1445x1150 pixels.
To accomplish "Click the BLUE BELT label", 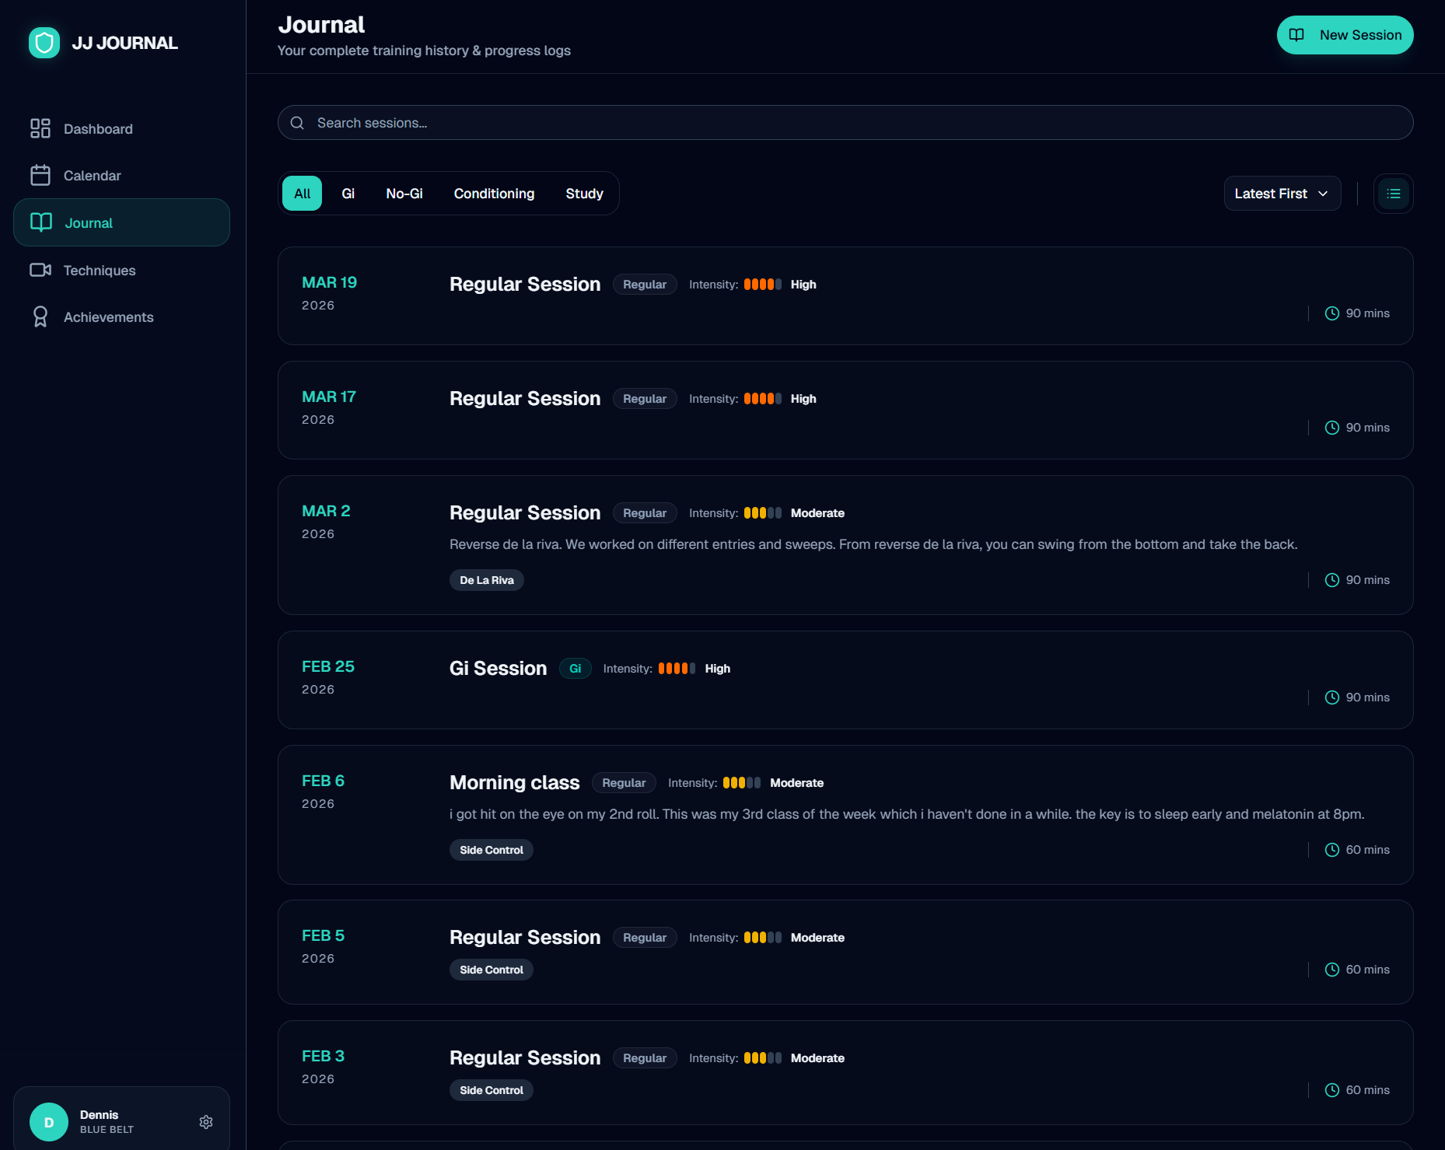I will click(x=107, y=1130).
